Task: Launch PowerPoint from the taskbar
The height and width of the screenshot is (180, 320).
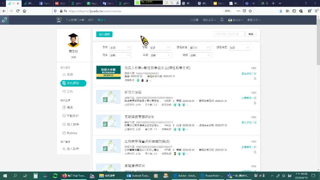Action: pyautogui.click(x=212, y=176)
